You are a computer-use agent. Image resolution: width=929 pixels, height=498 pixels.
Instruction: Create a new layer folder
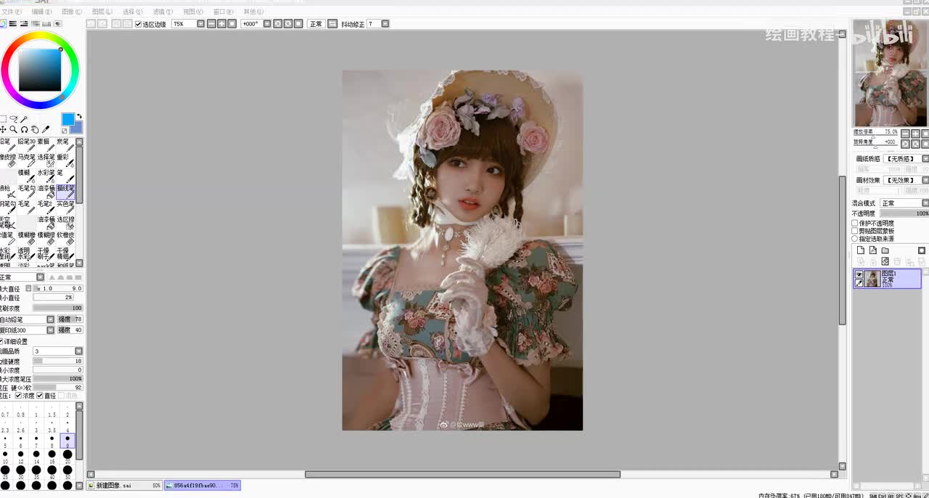click(x=885, y=250)
